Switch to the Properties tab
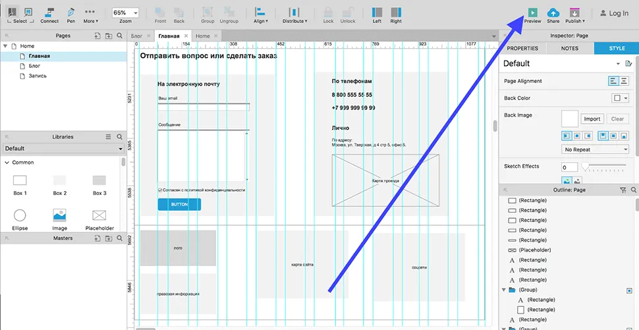 (522, 48)
